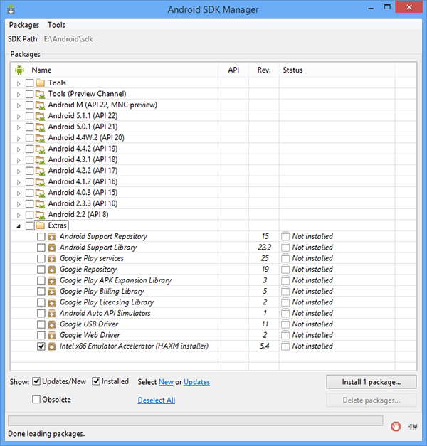Check the Android 5.1.1 (API 22) checkbox

30,116
